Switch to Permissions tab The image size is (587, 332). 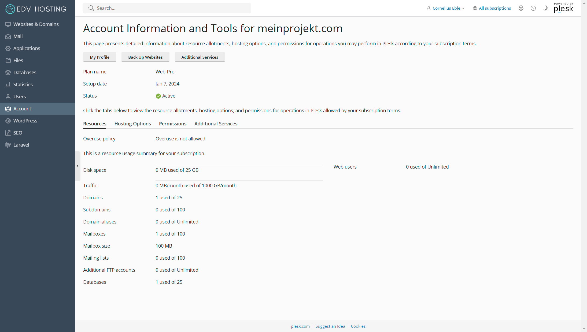172,124
